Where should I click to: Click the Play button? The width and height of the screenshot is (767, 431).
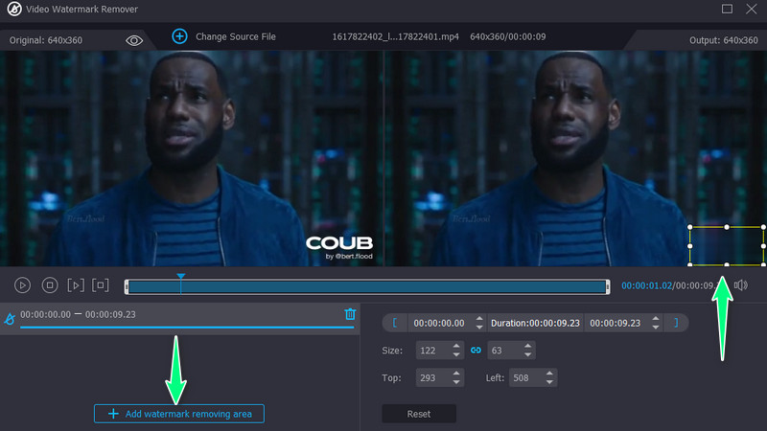[x=23, y=285]
